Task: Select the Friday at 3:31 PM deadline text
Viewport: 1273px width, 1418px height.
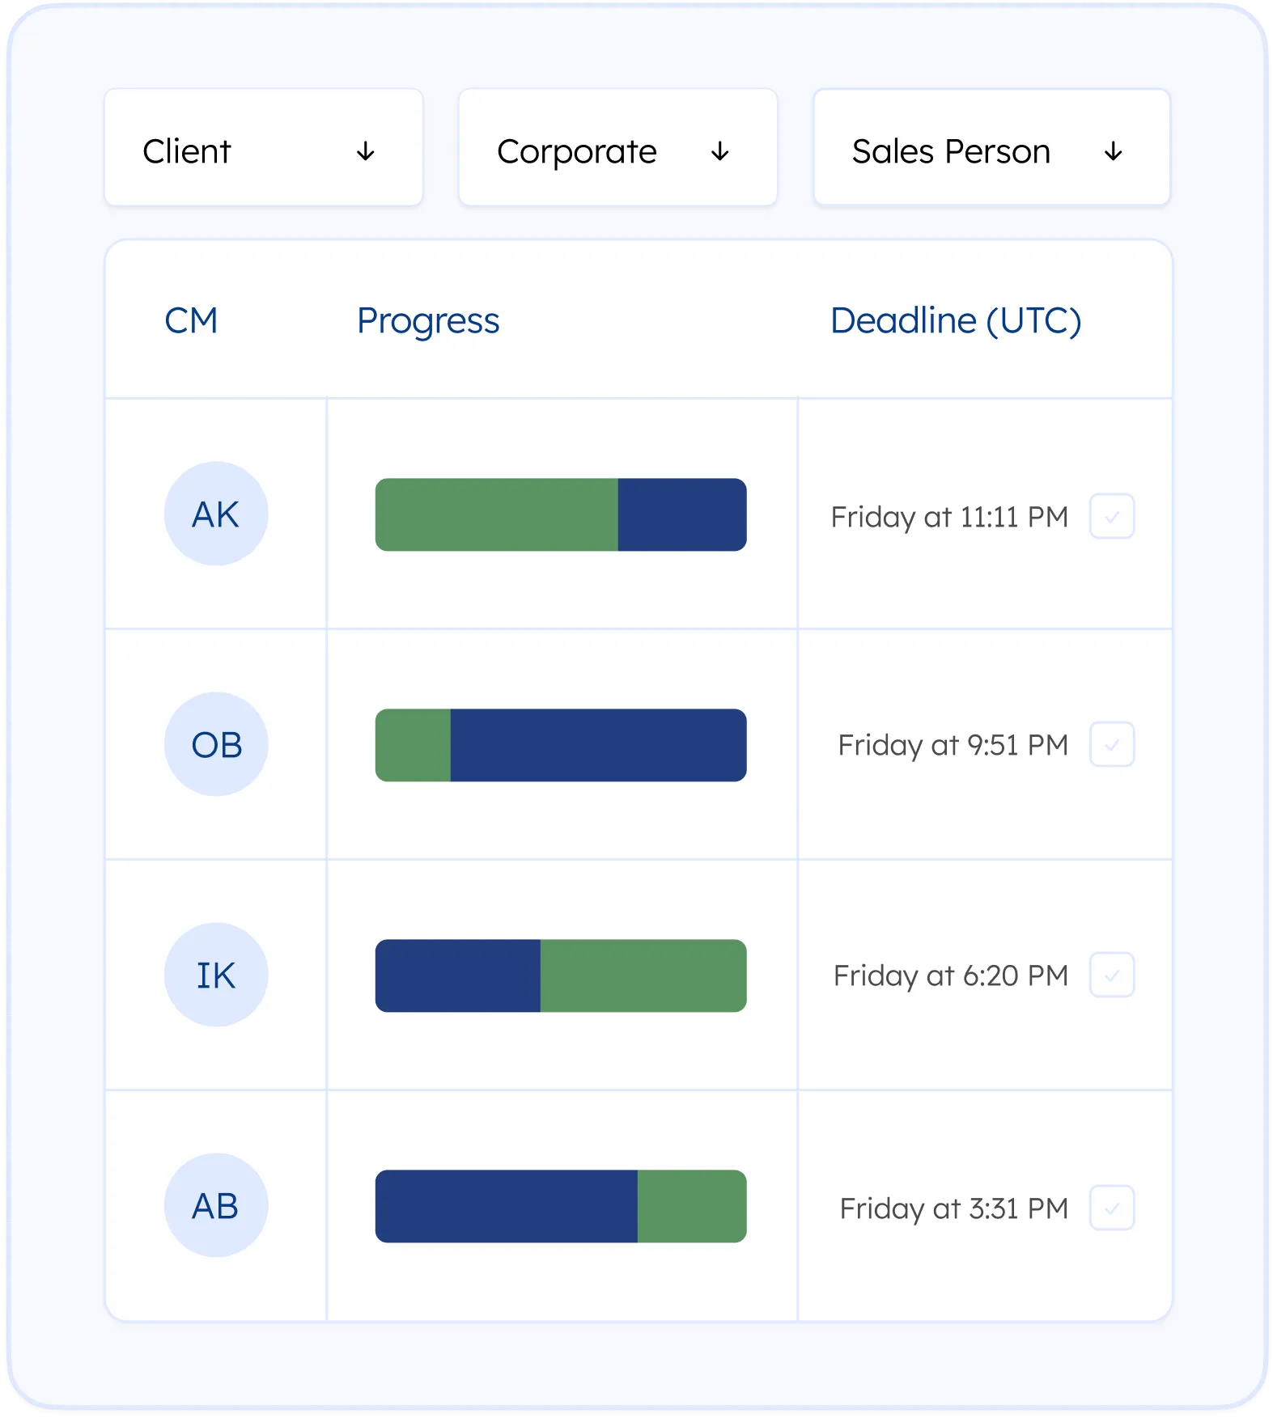Action: (953, 1208)
